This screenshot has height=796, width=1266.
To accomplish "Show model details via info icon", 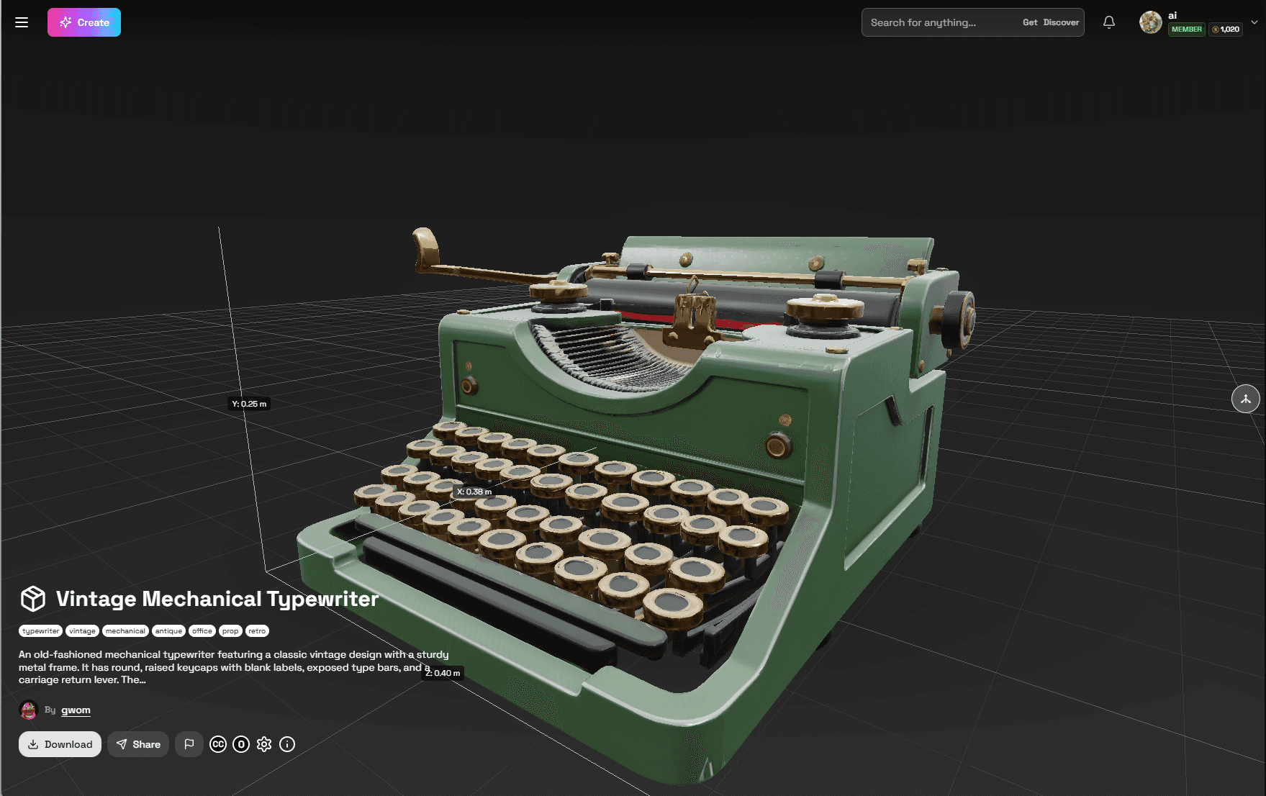I will [x=287, y=744].
